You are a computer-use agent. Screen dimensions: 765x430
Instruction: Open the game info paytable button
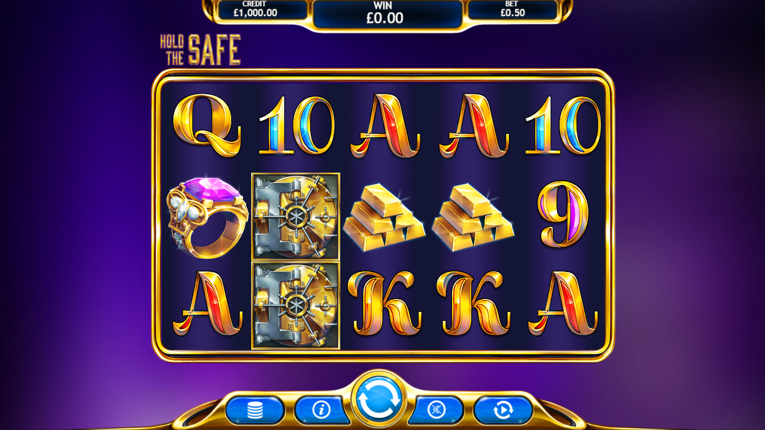pos(322,410)
